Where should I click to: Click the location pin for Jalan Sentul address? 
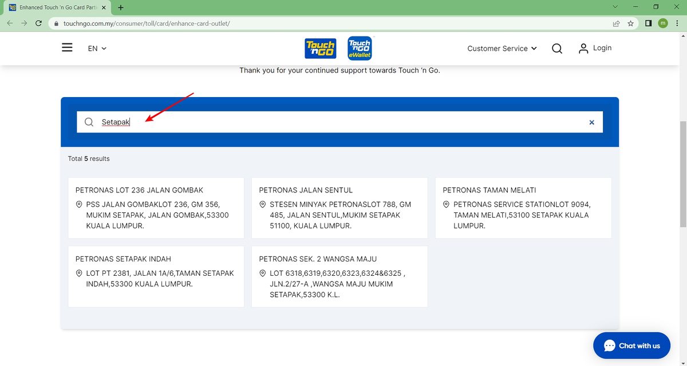(263, 204)
